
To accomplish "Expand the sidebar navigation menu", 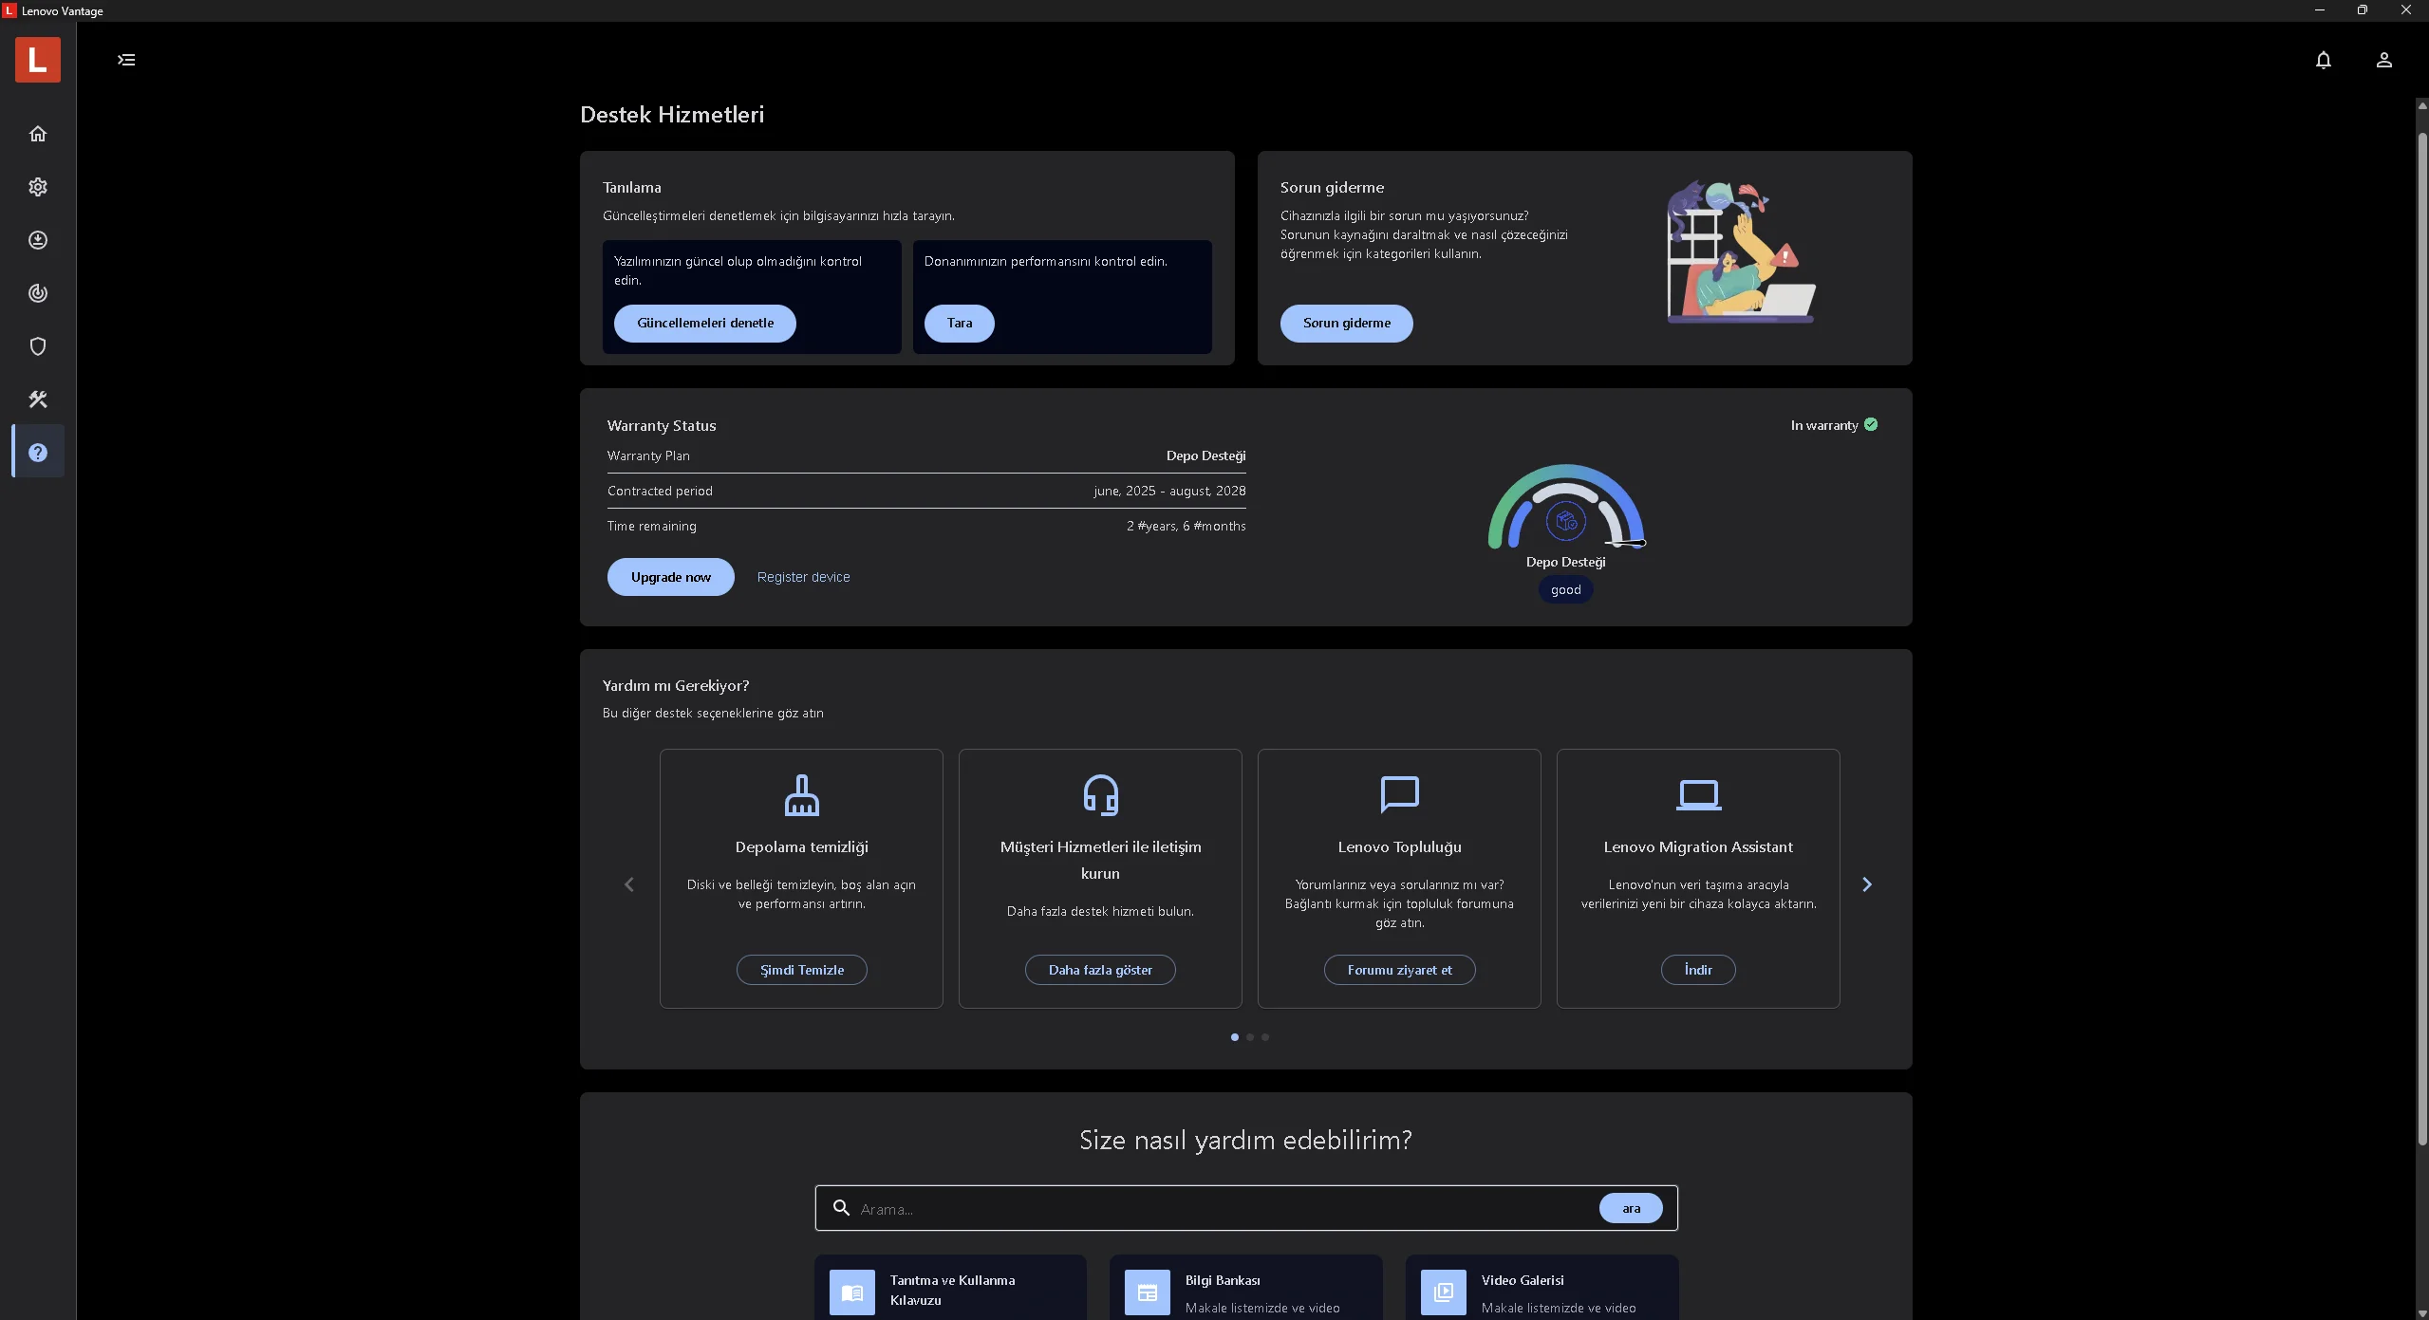I will coord(126,60).
